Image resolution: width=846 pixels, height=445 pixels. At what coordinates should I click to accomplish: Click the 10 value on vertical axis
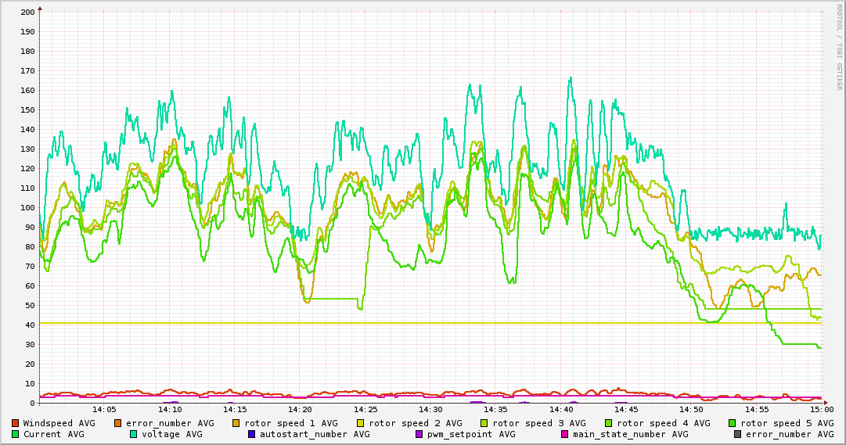[x=31, y=383]
